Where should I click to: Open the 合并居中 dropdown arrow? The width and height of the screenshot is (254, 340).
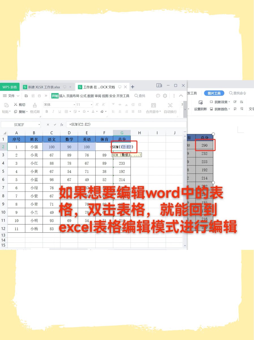[x=160, y=112]
